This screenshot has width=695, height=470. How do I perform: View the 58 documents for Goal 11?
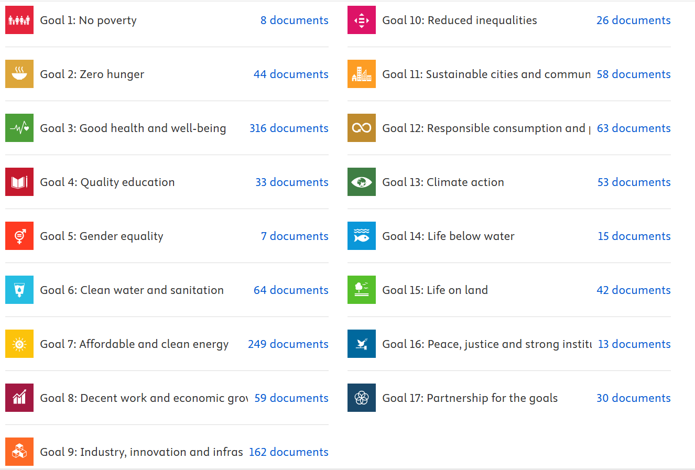point(634,74)
